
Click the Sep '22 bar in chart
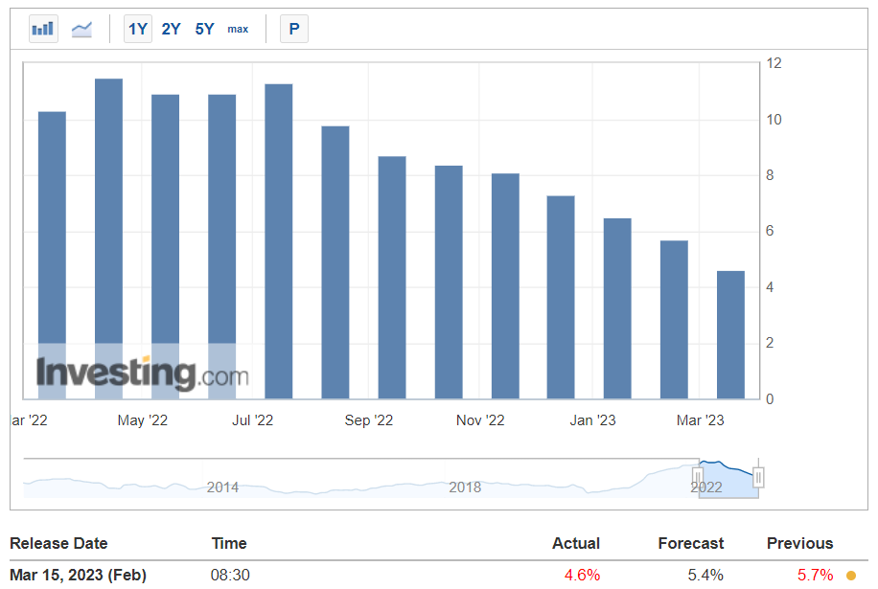[392, 278]
